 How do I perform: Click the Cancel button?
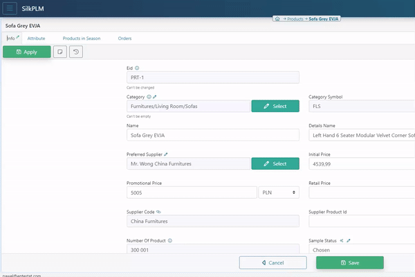pyautogui.click(x=273, y=262)
